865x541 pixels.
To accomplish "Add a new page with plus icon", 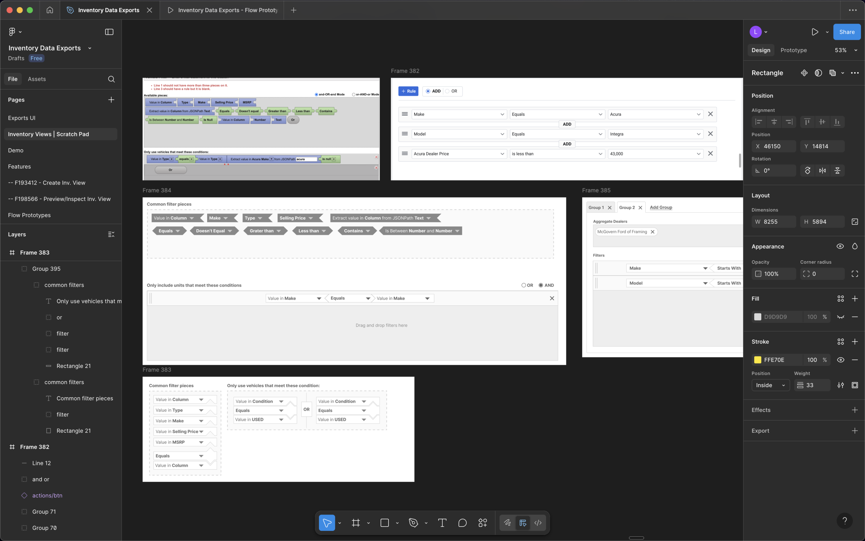I will 111,100.
